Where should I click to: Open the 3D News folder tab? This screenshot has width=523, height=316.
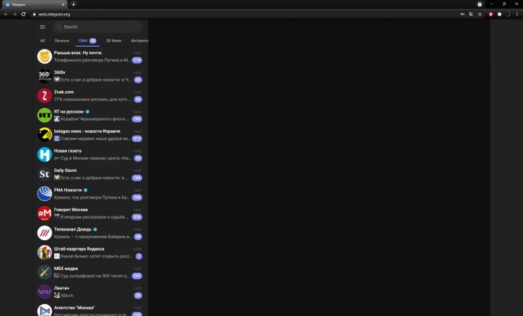[x=114, y=40]
